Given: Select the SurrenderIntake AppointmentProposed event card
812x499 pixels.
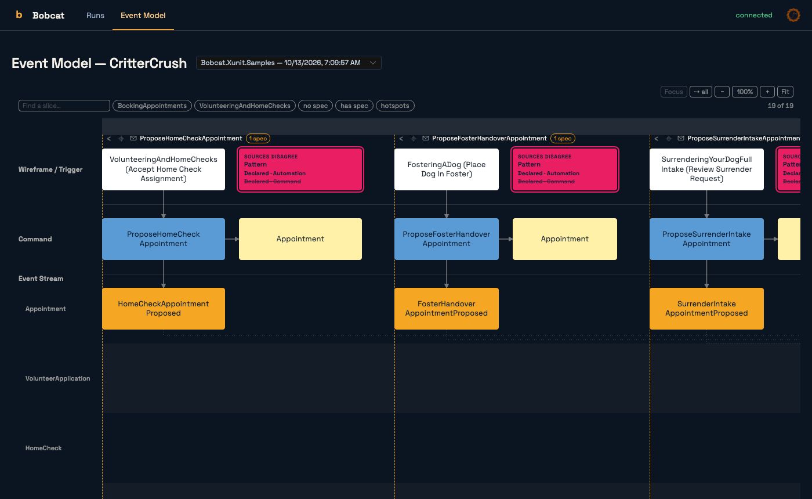Looking at the screenshot, I should point(706,309).
